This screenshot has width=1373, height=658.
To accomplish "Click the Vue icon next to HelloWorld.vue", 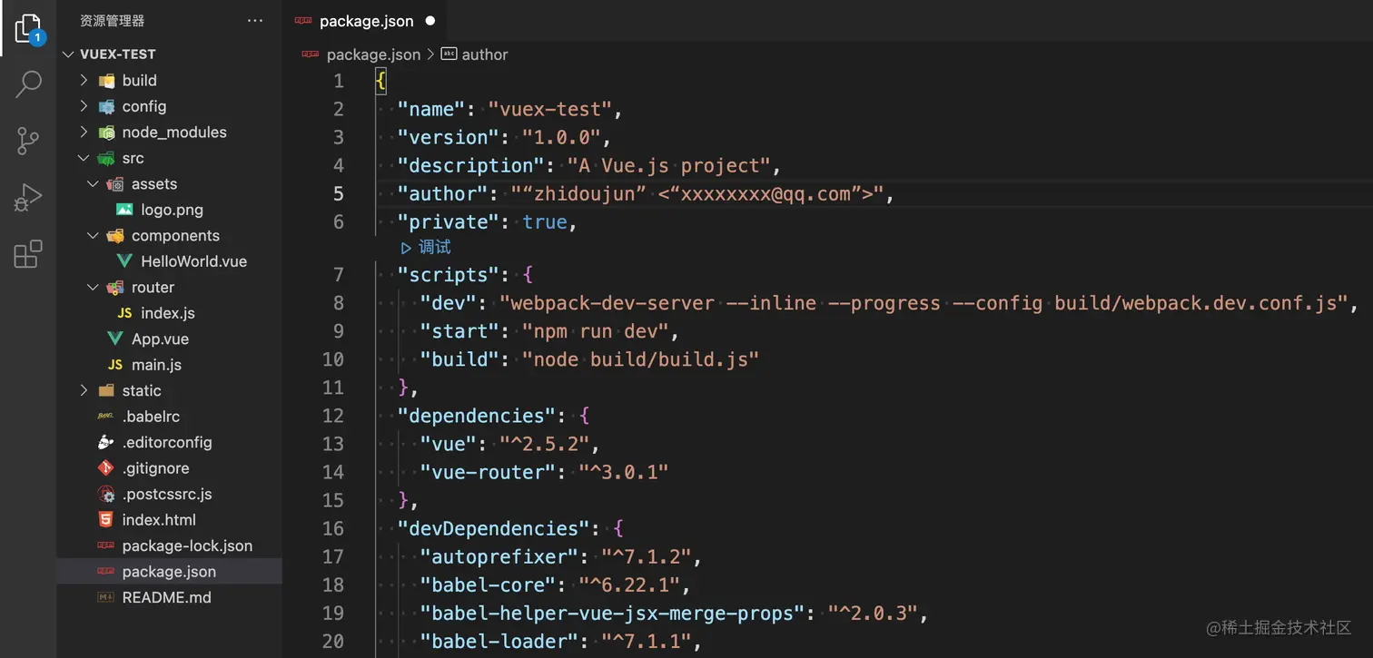I will [124, 261].
